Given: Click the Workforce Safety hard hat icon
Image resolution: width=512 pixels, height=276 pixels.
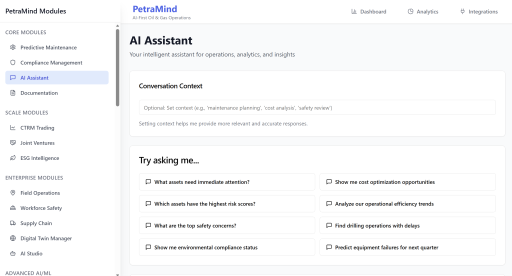Looking at the screenshot, I should pos(13,208).
